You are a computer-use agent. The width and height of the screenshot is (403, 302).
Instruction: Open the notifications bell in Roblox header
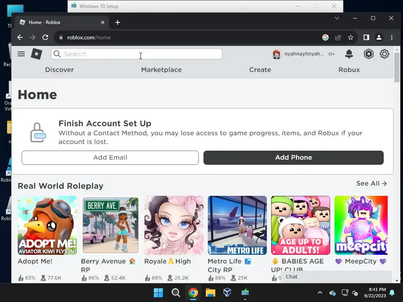tap(349, 54)
